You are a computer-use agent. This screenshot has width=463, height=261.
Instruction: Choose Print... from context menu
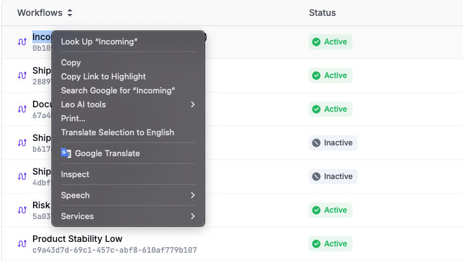pos(128,118)
